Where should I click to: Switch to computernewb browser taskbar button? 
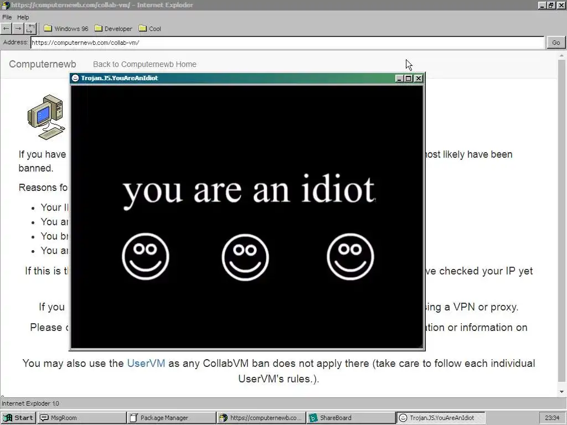click(x=261, y=418)
